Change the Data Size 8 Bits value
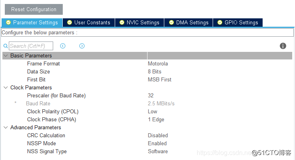This screenshot has width=295, height=160. coord(155,72)
